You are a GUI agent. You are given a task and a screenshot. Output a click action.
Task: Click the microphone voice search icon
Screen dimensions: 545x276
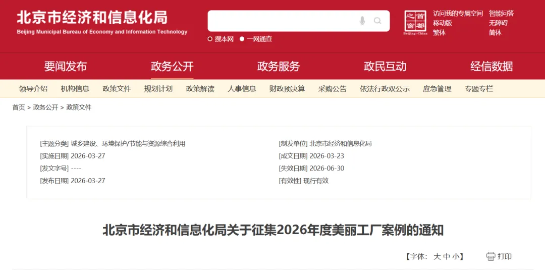(x=362, y=21)
